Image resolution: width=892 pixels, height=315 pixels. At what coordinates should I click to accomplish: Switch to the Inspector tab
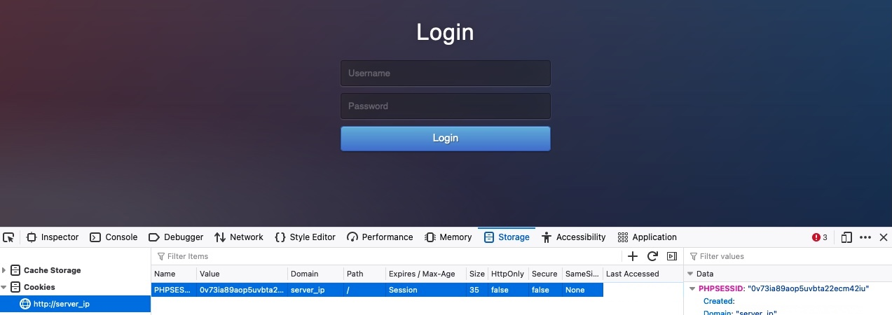pyautogui.click(x=53, y=237)
